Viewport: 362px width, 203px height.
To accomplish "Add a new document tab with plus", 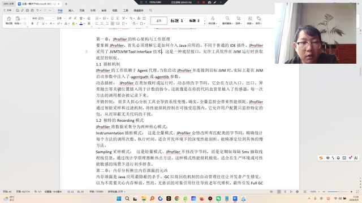I will click(66, 4).
